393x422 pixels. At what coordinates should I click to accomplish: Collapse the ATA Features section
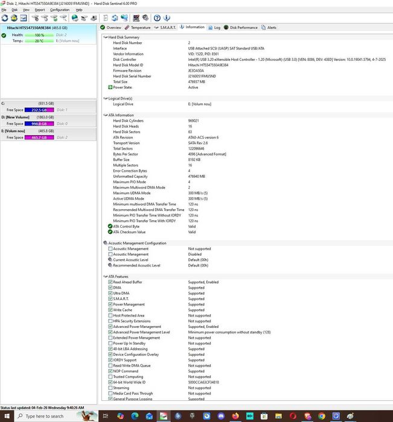click(x=106, y=276)
